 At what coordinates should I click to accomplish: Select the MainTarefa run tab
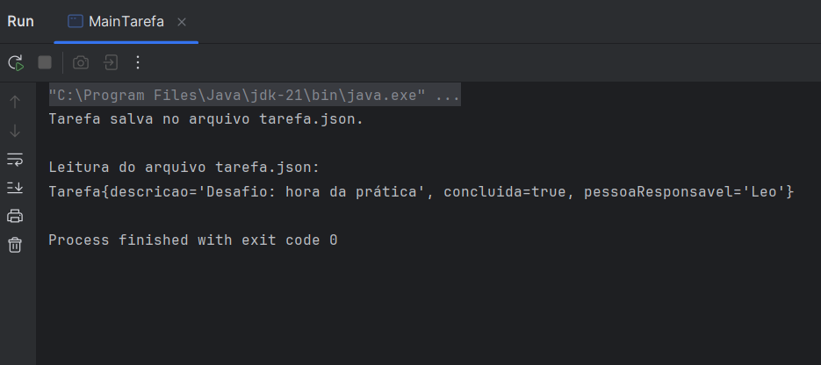pyautogui.click(x=116, y=21)
